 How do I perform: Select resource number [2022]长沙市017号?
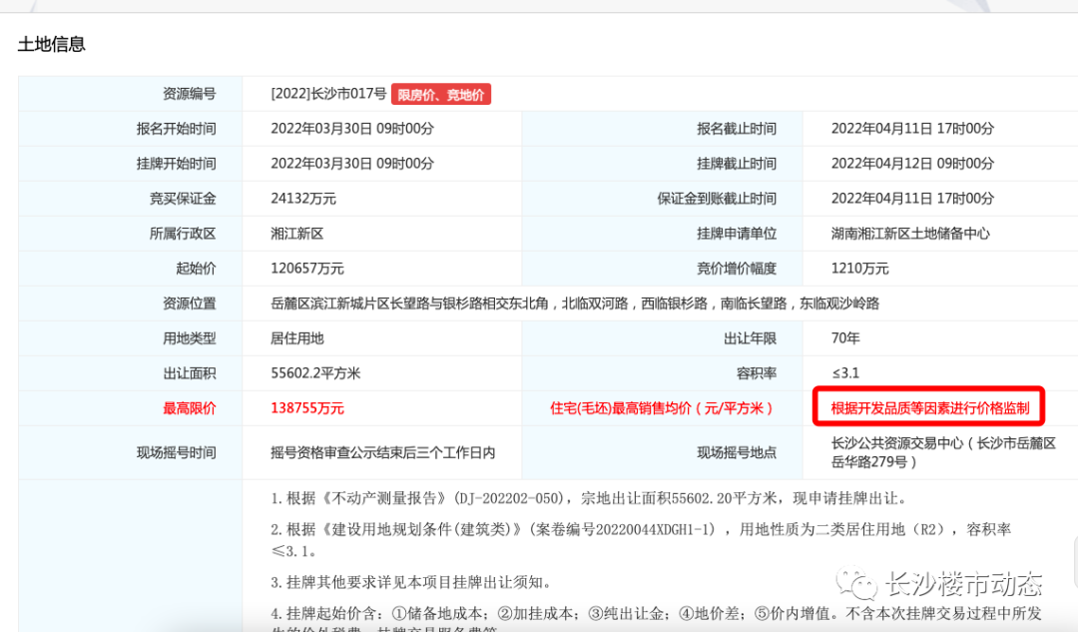(x=328, y=94)
